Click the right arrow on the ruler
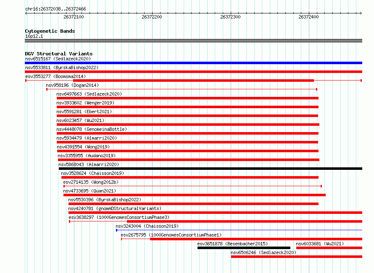This screenshot has width=374, height=273. pyautogui.click(x=361, y=13)
